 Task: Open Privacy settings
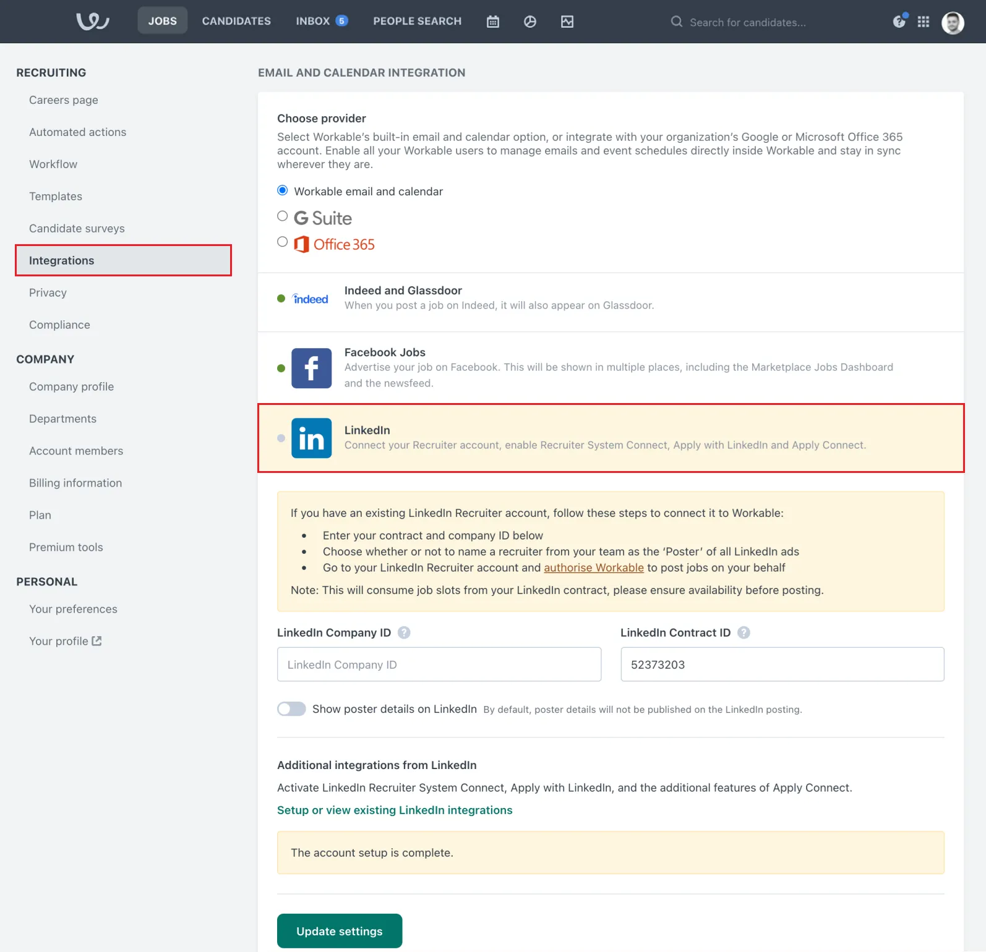48,293
